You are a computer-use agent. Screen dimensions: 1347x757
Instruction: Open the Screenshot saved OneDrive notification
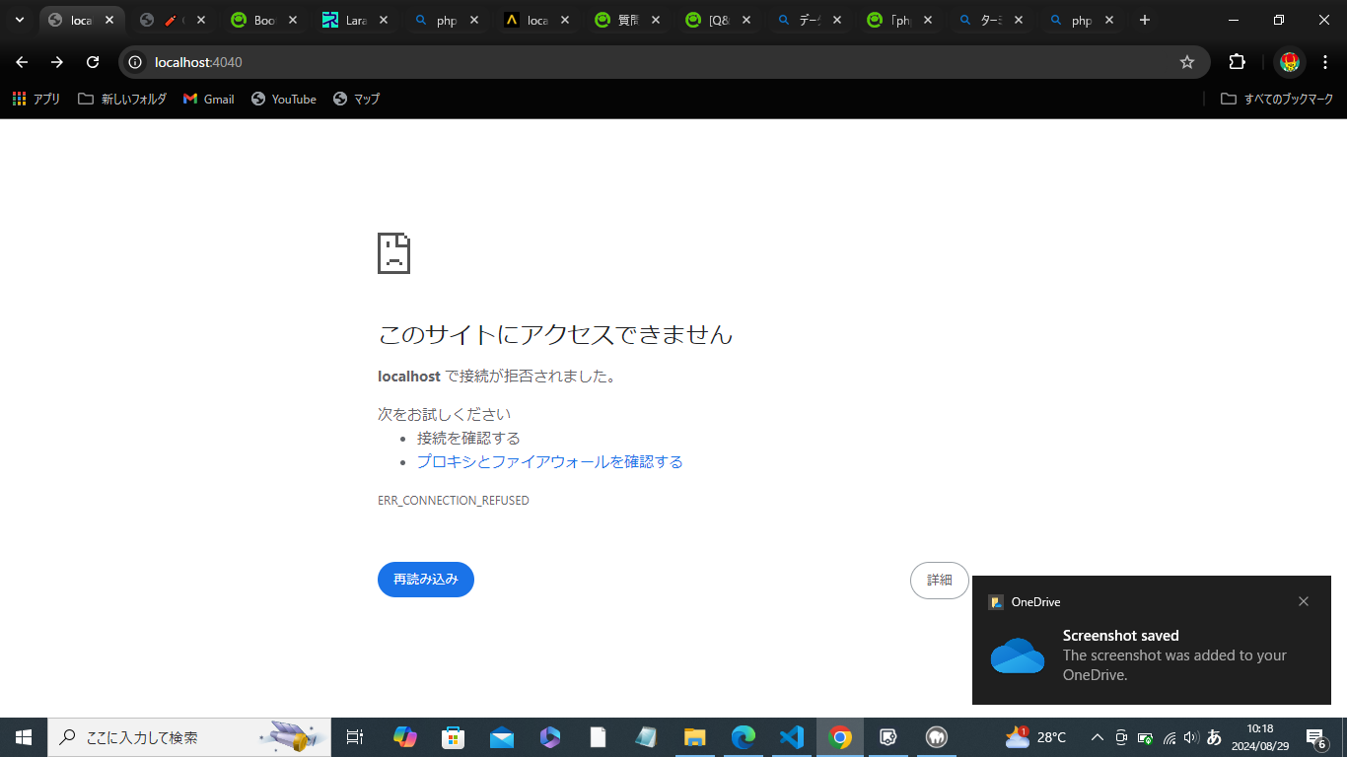(1152, 641)
